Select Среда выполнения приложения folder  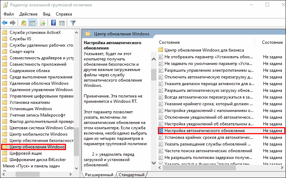(x=41, y=77)
